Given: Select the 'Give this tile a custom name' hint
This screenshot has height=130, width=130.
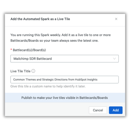Looking at the screenshot, I should point(48,86).
